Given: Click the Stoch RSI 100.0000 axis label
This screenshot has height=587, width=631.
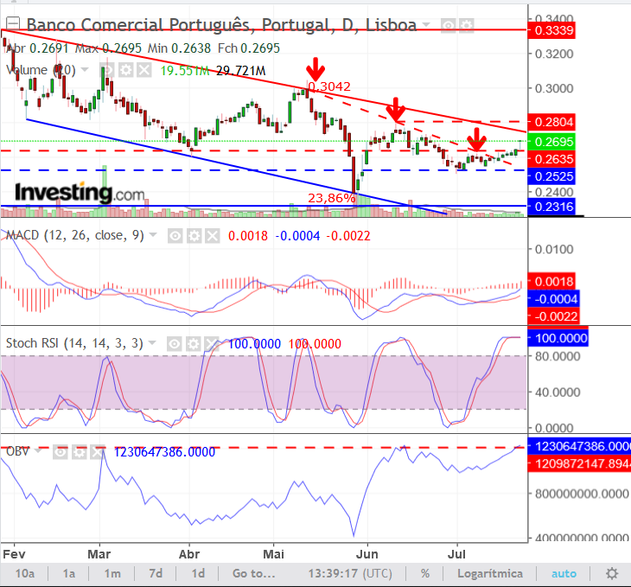Looking at the screenshot, I should pyautogui.click(x=558, y=338).
